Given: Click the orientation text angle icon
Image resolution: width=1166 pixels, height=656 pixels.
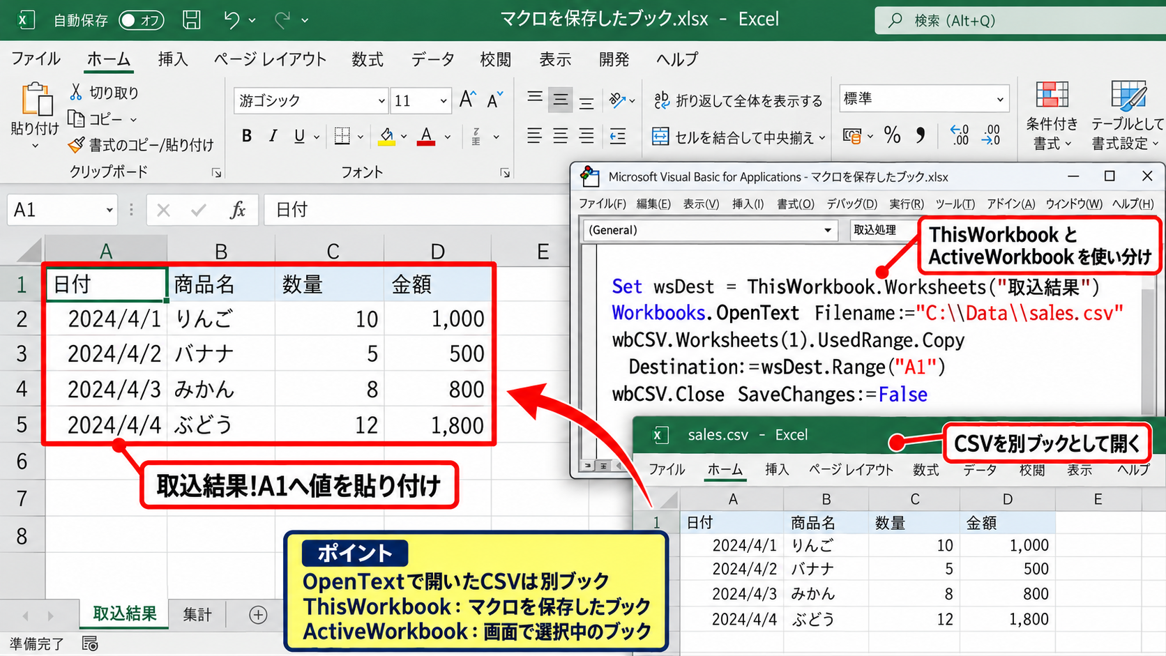Looking at the screenshot, I should tap(617, 100).
